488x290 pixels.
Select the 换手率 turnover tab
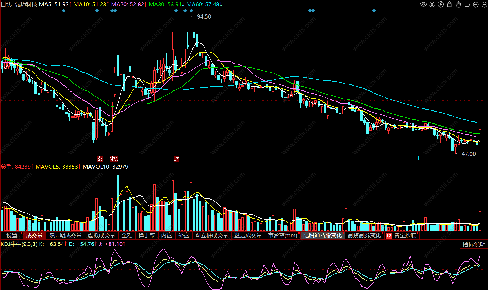point(147,236)
